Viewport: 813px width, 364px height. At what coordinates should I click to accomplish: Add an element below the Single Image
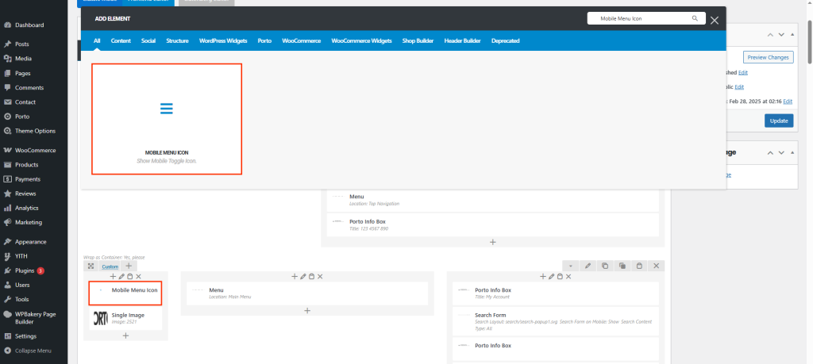(x=125, y=335)
